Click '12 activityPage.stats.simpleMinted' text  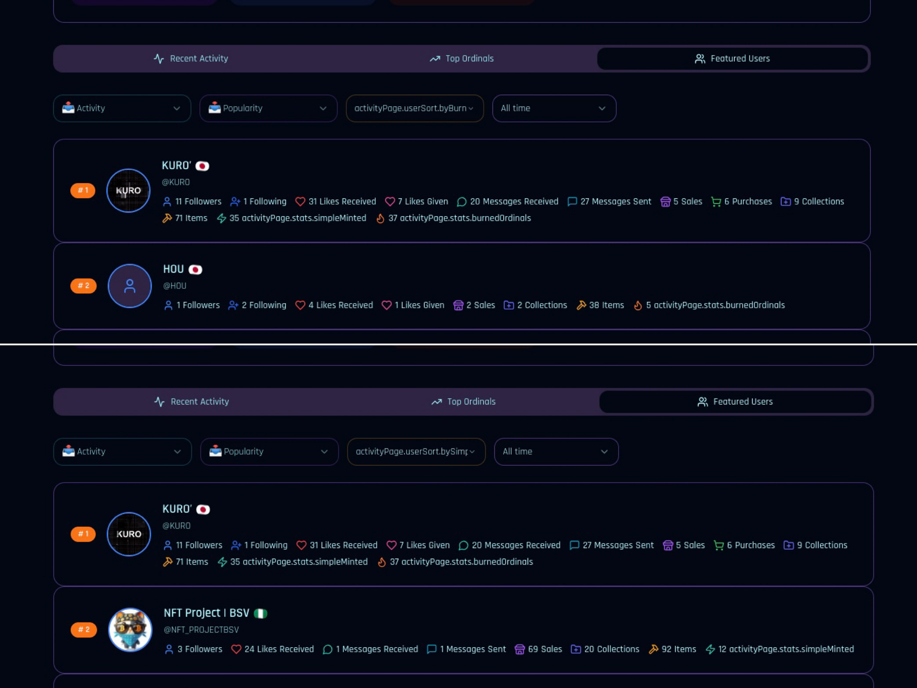tap(786, 649)
